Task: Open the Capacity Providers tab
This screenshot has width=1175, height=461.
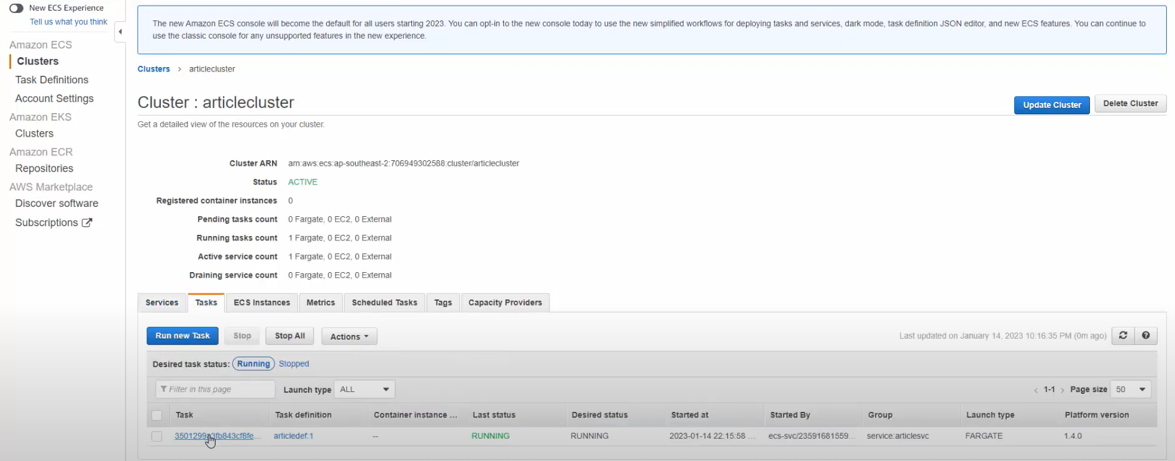Action: [505, 303]
